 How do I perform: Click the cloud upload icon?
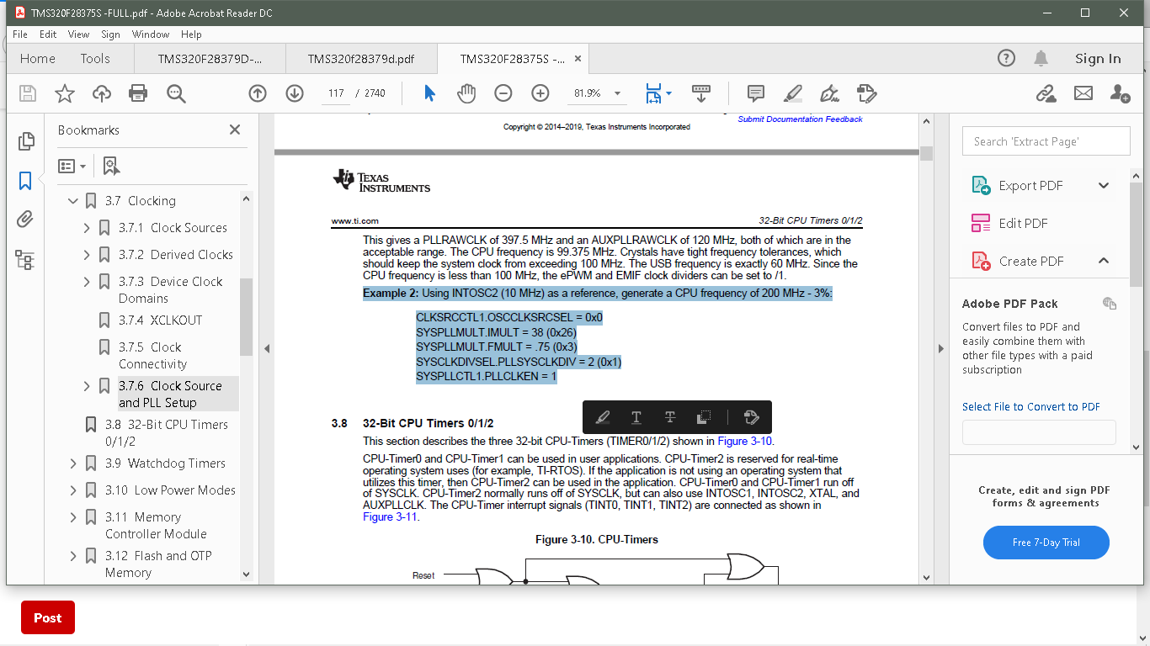point(102,93)
